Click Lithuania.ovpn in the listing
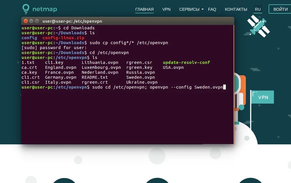Screen dimensions: 291x183 [100, 62]
